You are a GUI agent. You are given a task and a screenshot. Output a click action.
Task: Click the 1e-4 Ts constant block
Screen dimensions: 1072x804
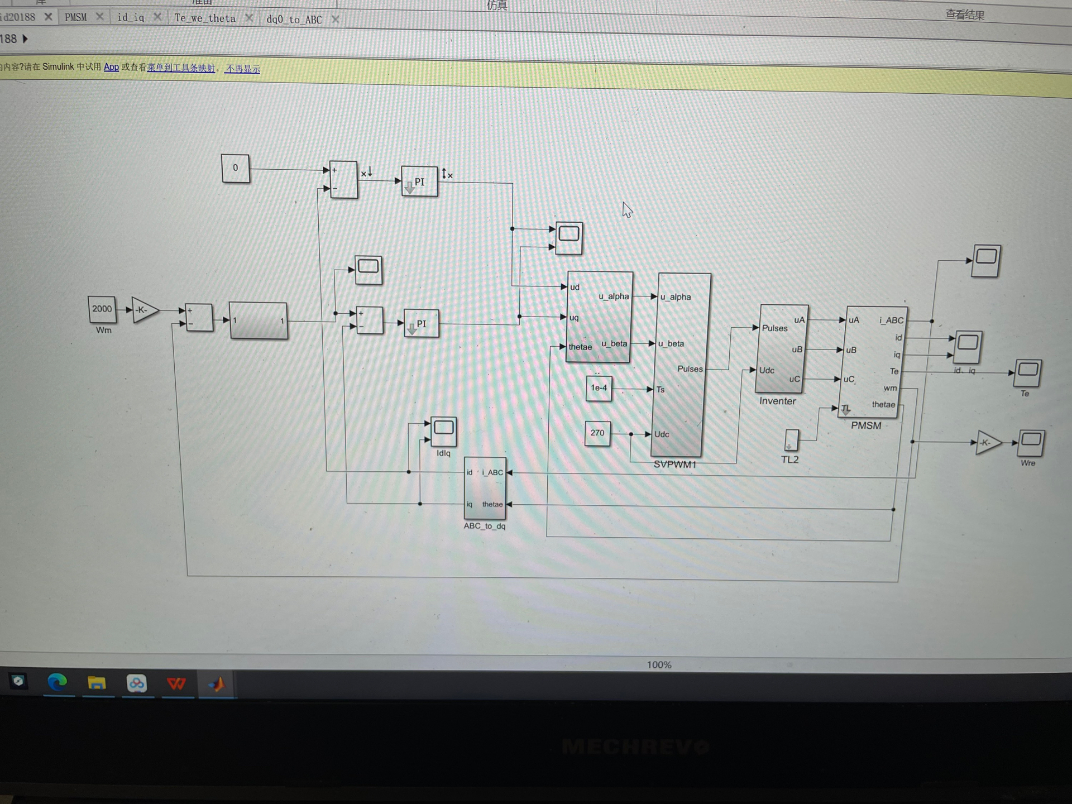coord(599,388)
